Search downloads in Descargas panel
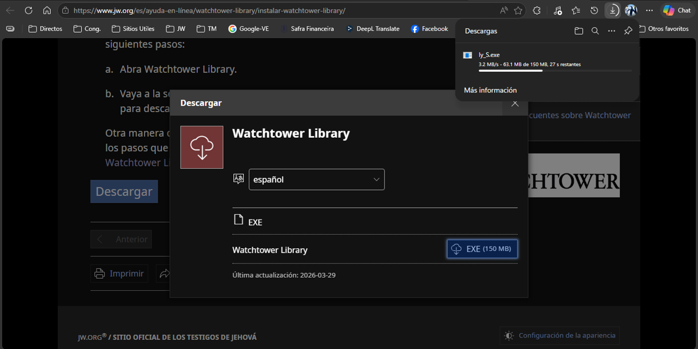 coord(595,31)
